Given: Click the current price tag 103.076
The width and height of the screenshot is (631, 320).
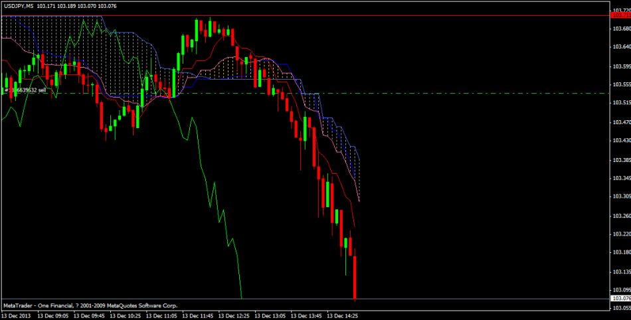Looking at the screenshot, I should click(620, 299).
